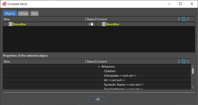
Task: Click the Compare Items app icon in the title bar
Action: click(x=4, y=4)
